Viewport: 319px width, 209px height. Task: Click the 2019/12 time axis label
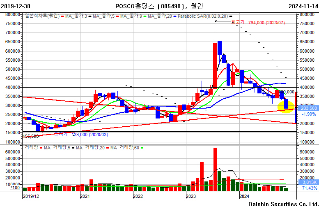click(31, 196)
